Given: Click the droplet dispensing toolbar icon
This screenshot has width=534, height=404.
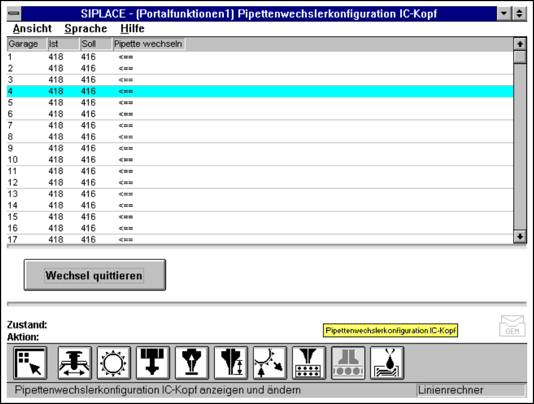Looking at the screenshot, I should click(x=387, y=363).
